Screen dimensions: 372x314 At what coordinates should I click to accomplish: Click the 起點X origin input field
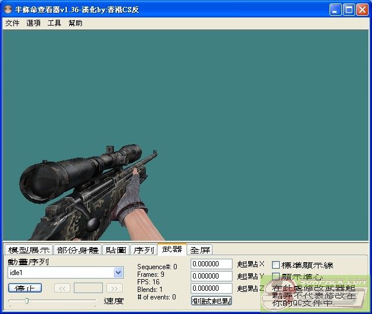pos(212,264)
